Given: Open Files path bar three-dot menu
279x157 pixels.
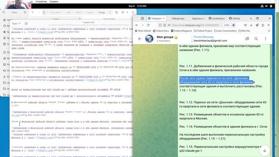Looking at the screenshot, I should point(110,12).
